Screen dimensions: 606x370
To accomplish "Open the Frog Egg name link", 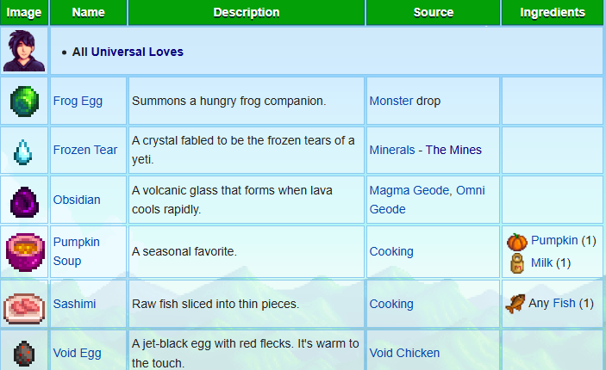I will (78, 102).
